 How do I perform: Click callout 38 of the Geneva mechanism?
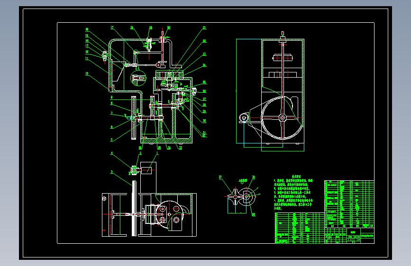[x=254, y=177]
